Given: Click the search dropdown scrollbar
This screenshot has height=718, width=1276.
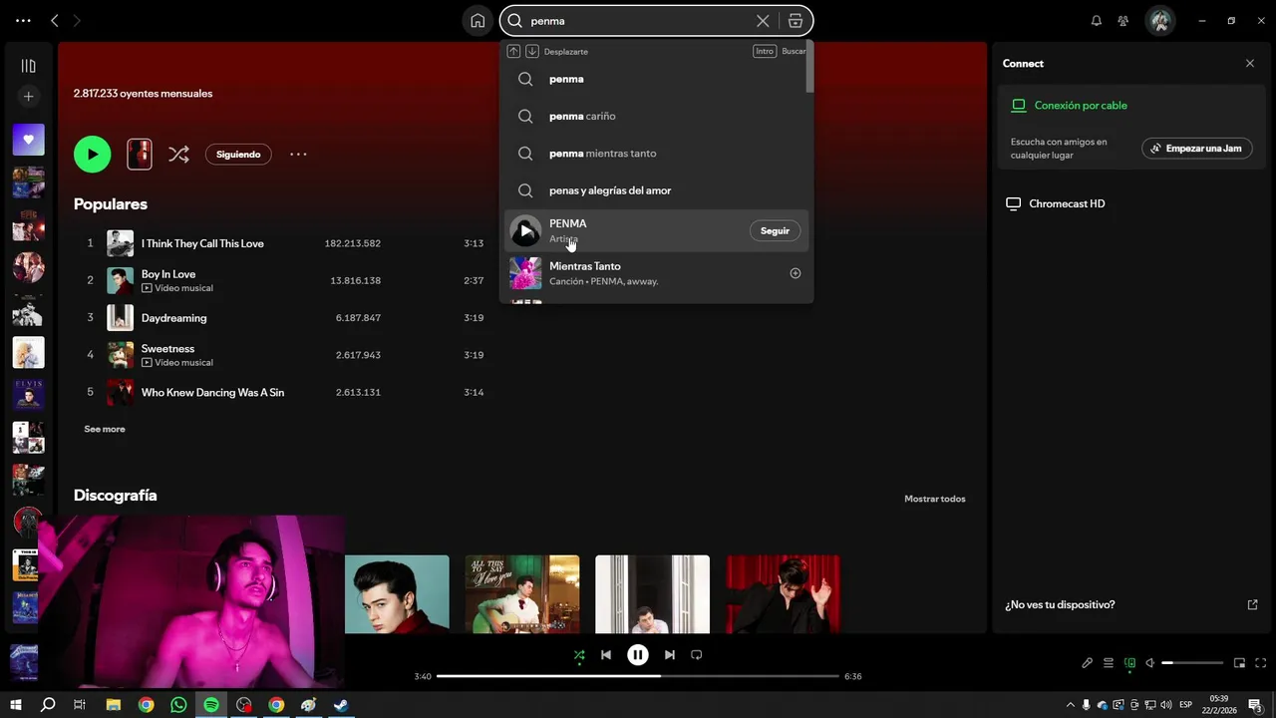Looking at the screenshot, I should click(809, 68).
